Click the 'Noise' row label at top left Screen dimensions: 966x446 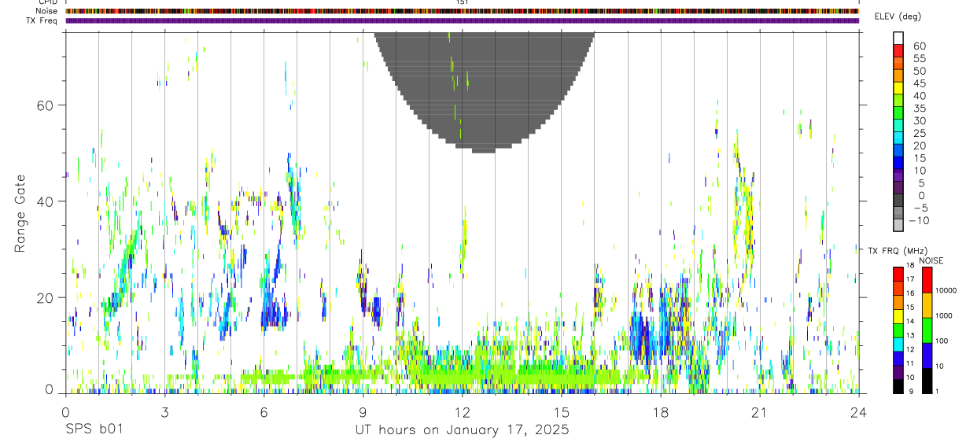[x=46, y=11]
